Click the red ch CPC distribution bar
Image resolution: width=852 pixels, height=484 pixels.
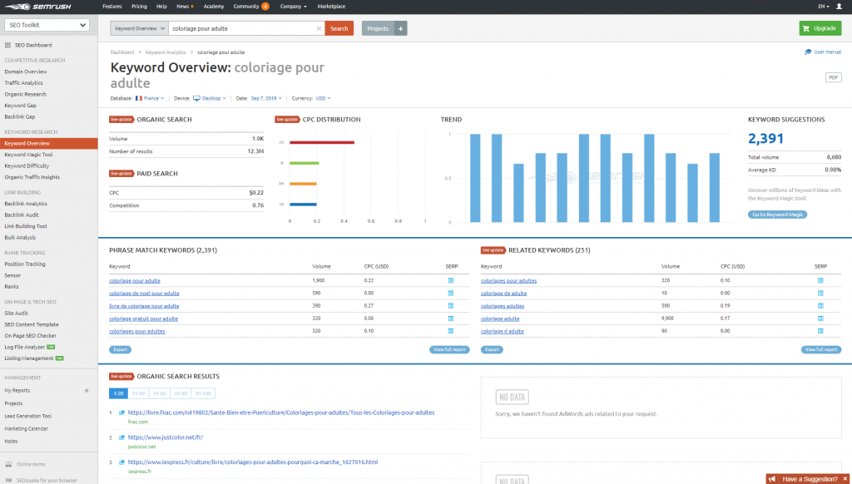(322, 142)
